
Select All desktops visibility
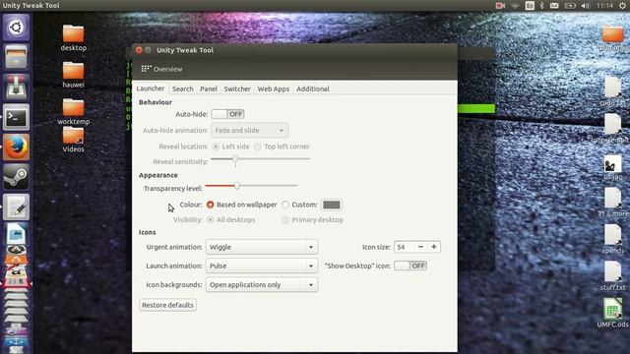231,220
